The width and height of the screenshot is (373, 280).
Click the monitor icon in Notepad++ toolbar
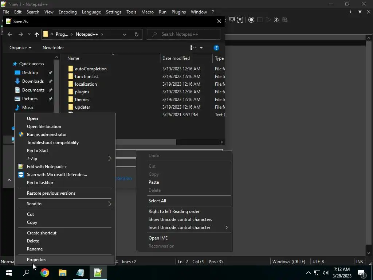(231, 20)
